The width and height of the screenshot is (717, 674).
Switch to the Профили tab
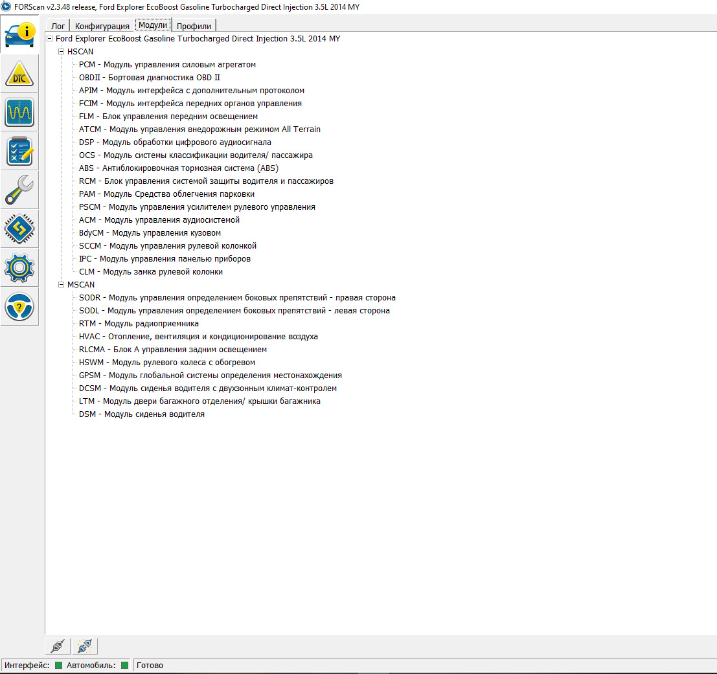194,26
